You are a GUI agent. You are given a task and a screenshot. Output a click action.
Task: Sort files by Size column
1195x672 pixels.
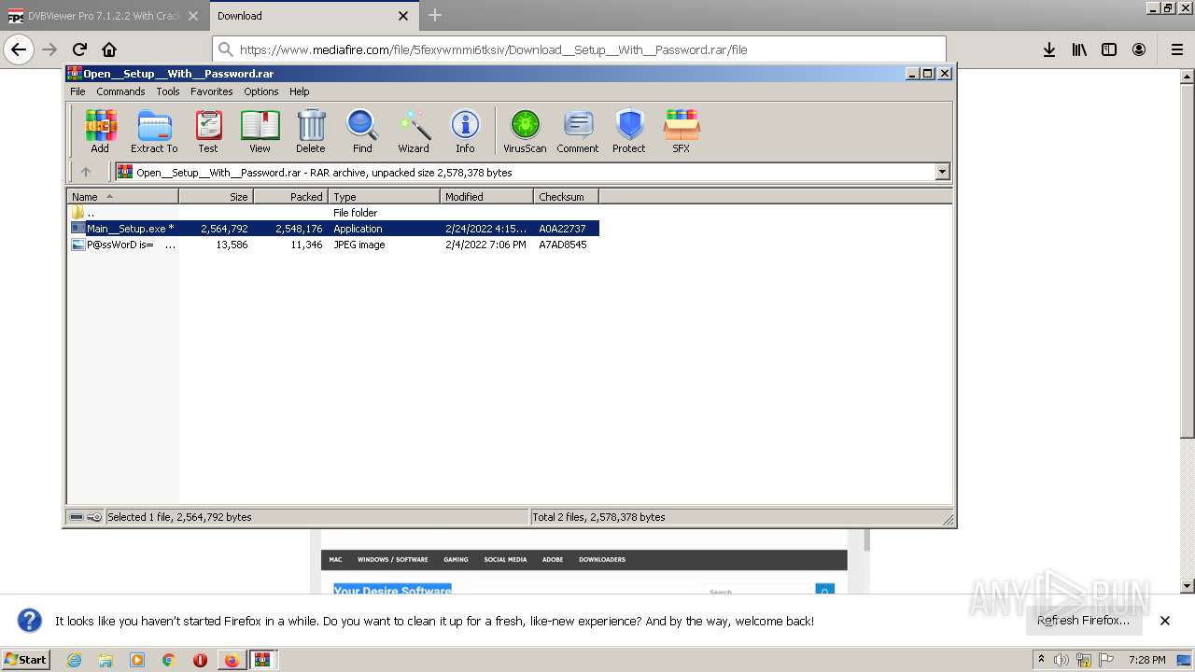[x=216, y=196]
